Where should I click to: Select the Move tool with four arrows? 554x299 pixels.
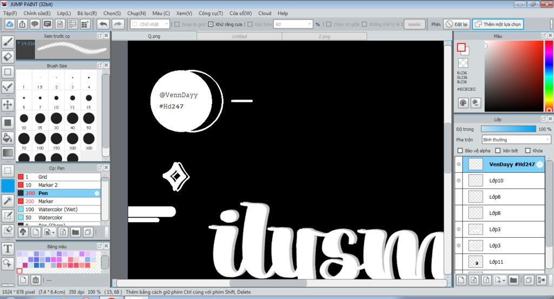[x=8, y=105]
